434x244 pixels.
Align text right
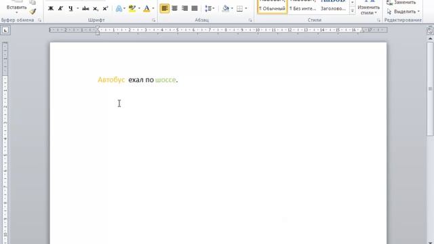(184, 9)
